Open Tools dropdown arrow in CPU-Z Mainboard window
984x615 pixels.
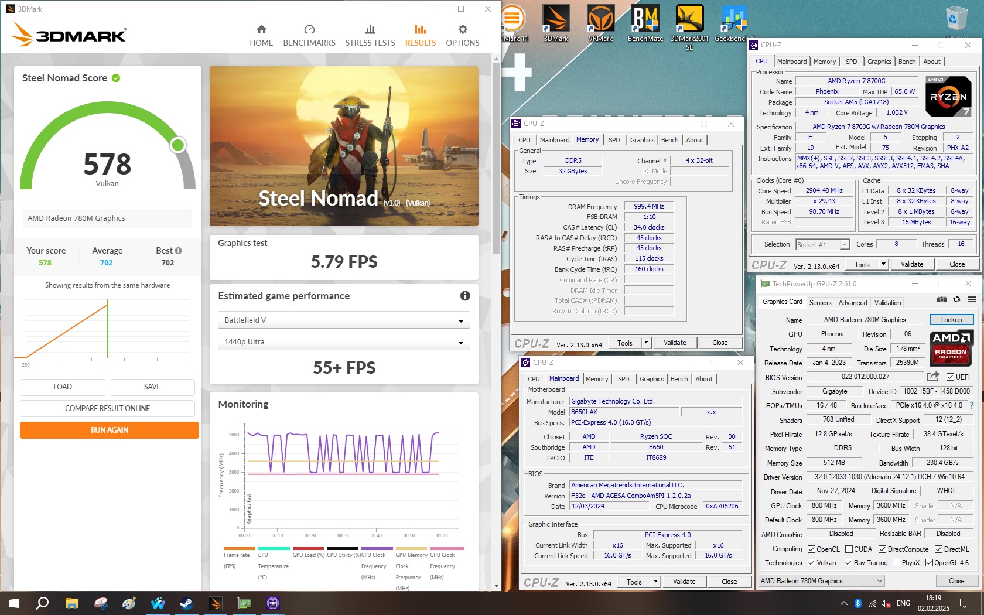pos(655,582)
